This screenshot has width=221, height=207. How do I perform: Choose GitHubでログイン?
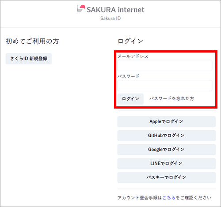[x=167, y=135]
